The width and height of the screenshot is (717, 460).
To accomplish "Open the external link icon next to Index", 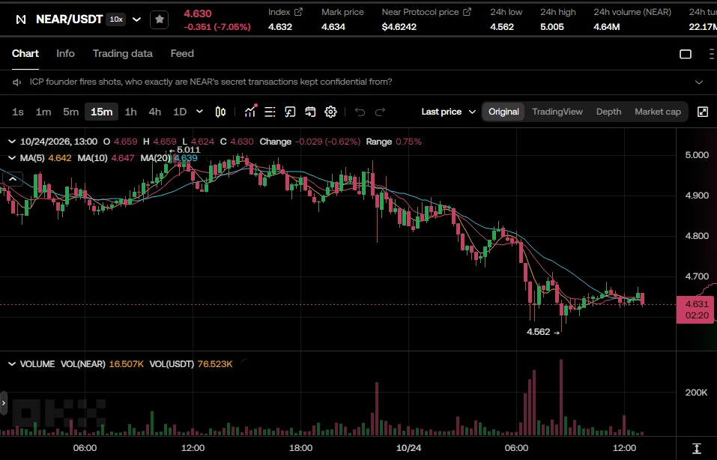I will (298, 12).
